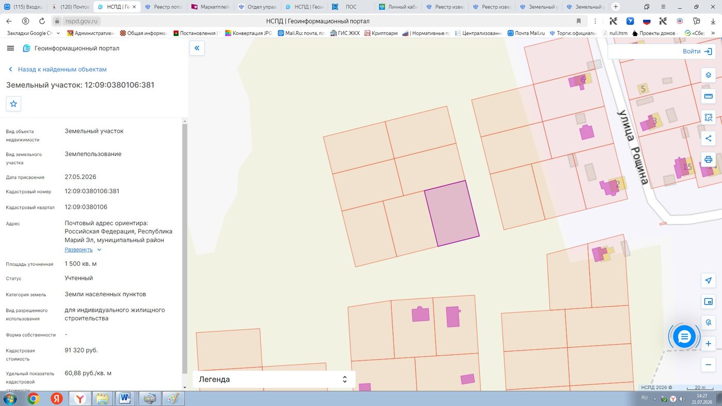Image resolution: width=722 pixels, height=406 pixels.
Task: Collapse side panel with double chevron button
Action: [197, 48]
